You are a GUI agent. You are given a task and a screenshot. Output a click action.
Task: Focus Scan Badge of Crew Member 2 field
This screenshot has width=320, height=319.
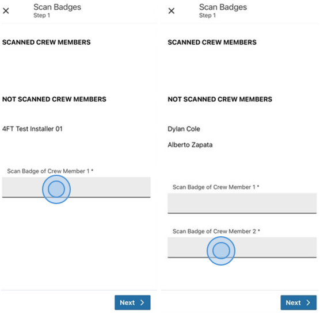(242, 248)
